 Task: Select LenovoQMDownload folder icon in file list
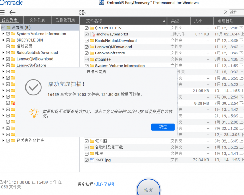92,47
